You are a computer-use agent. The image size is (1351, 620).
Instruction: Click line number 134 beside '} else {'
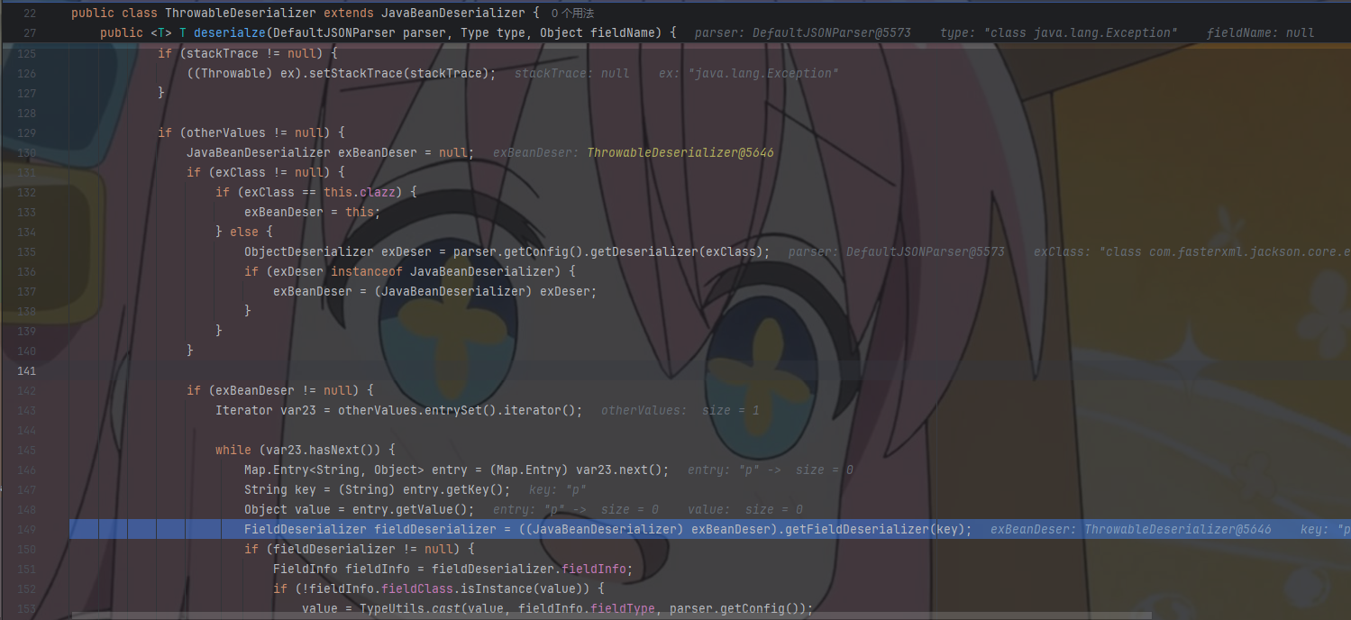point(25,232)
